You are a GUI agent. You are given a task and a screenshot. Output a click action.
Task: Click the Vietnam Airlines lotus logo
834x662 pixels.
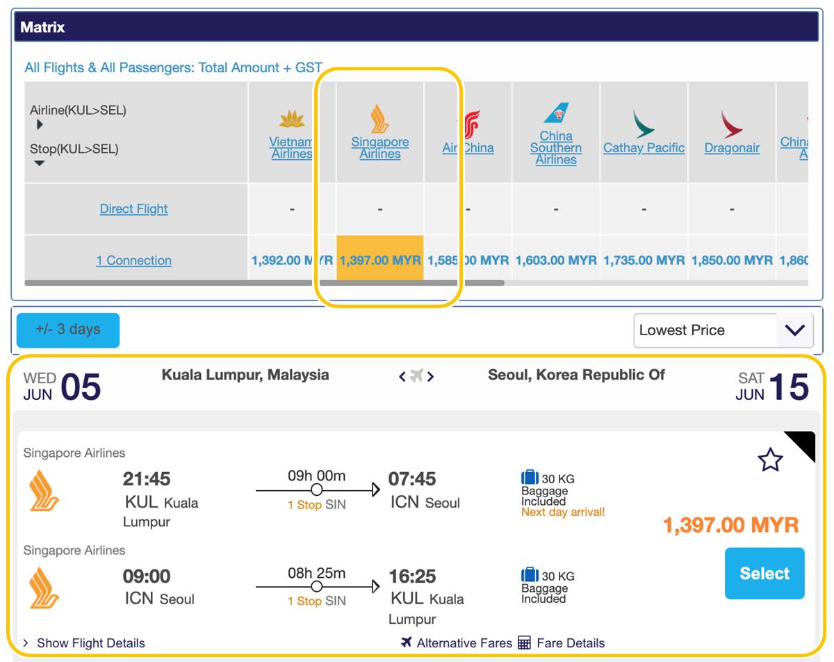pyautogui.click(x=292, y=119)
